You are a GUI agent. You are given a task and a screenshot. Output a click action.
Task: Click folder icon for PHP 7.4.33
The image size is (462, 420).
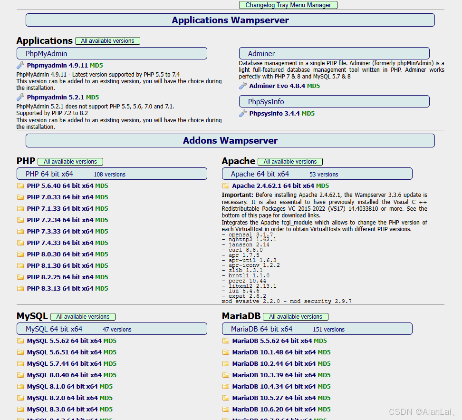pos(20,243)
